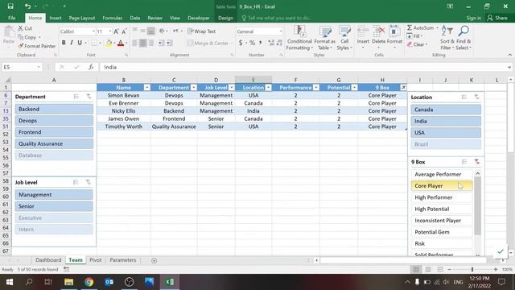This screenshot has height=290, width=515.
Task: Click the Clear button in Editing group
Action: (x=417, y=44)
